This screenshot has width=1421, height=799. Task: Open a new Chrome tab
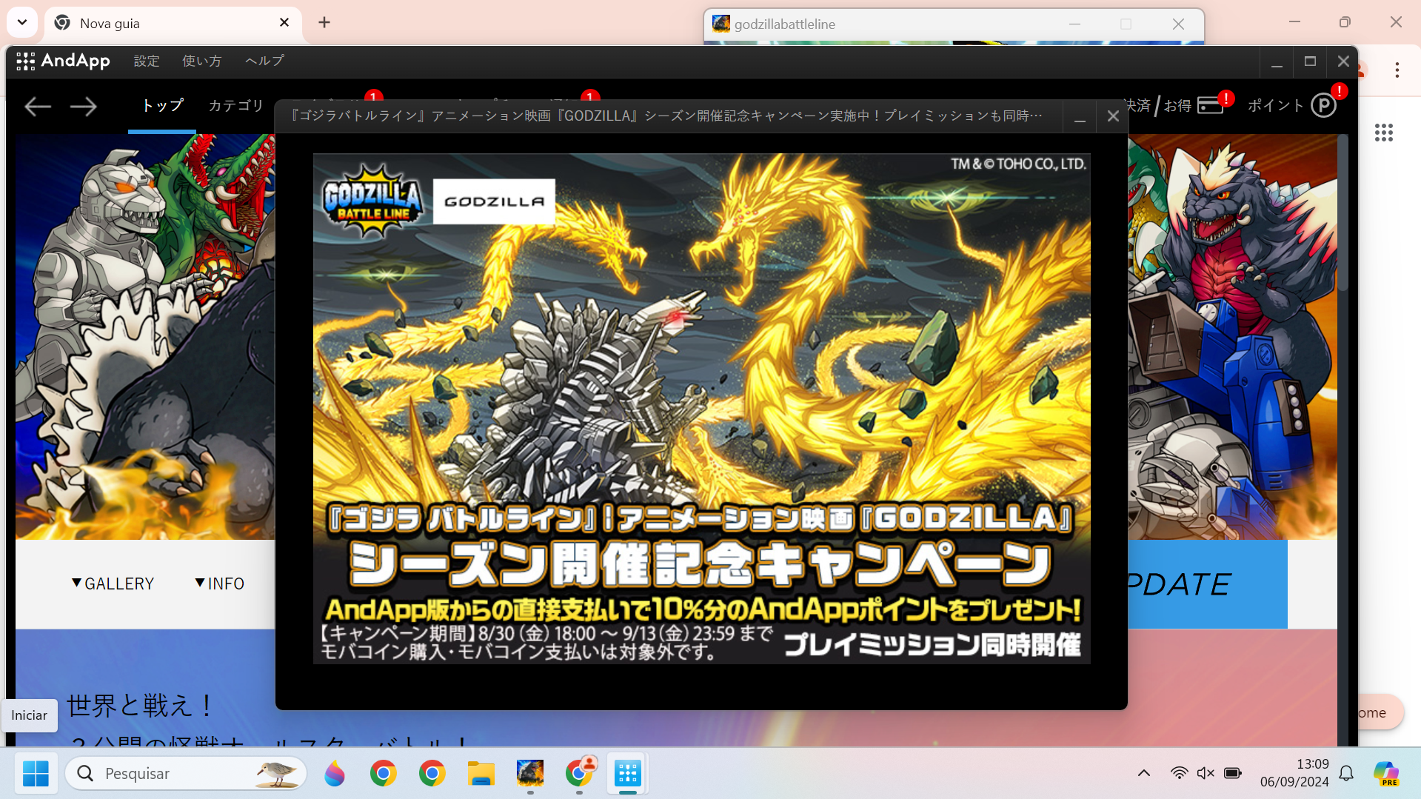pyautogui.click(x=324, y=22)
